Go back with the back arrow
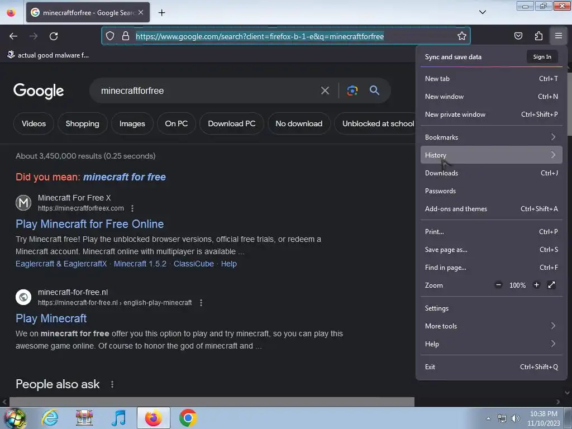Screen dimensions: 572x429 point(13,36)
